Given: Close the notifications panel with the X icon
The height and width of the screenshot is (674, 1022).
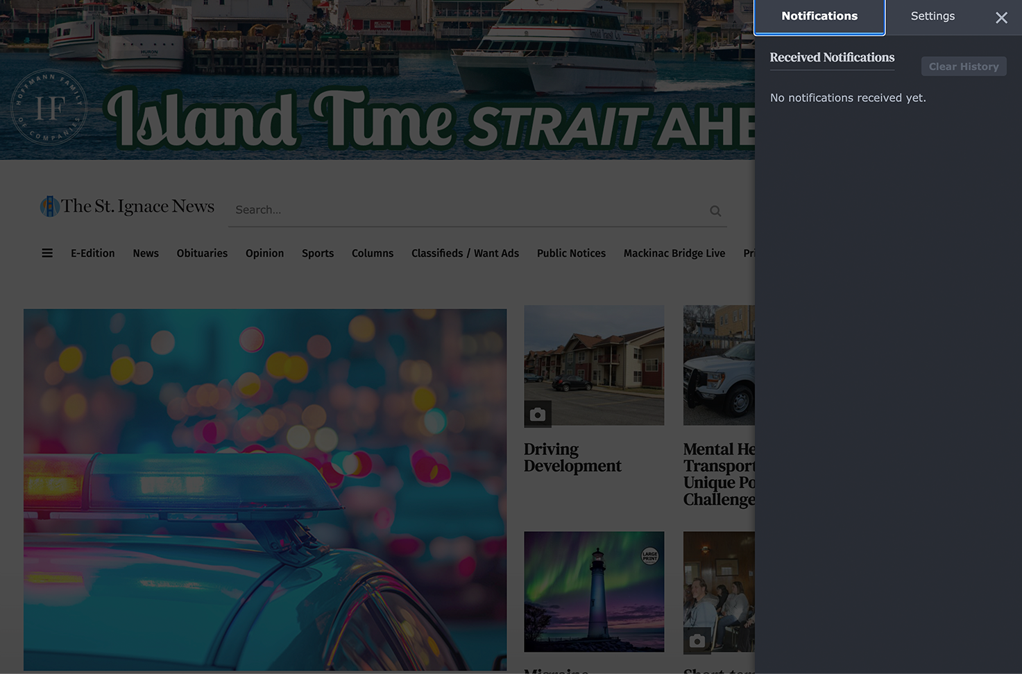Looking at the screenshot, I should click(x=1000, y=18).
